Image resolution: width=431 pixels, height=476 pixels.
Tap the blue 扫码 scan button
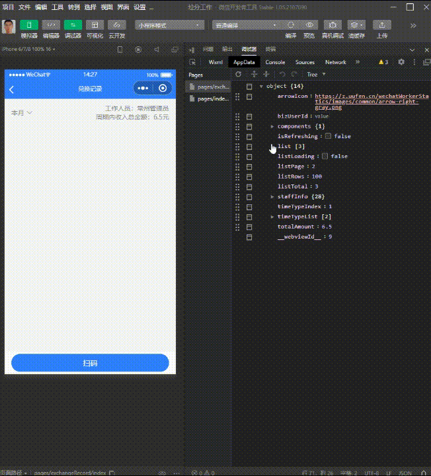coord(90,363)
